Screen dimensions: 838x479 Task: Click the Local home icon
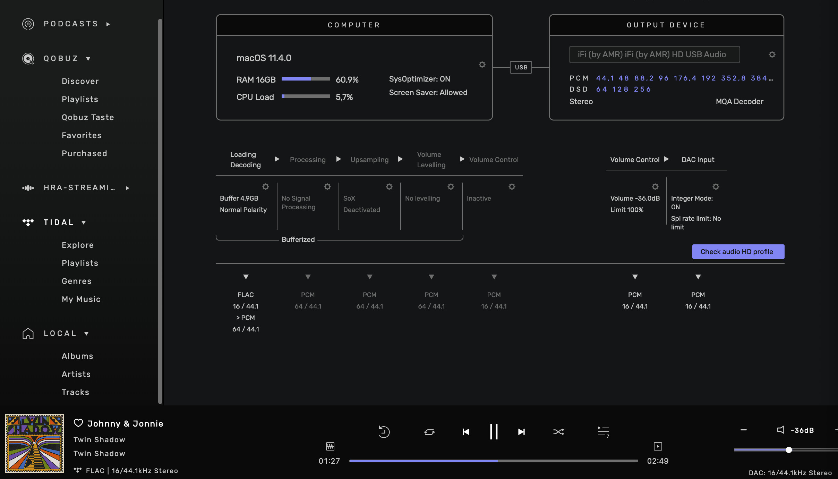28,334
